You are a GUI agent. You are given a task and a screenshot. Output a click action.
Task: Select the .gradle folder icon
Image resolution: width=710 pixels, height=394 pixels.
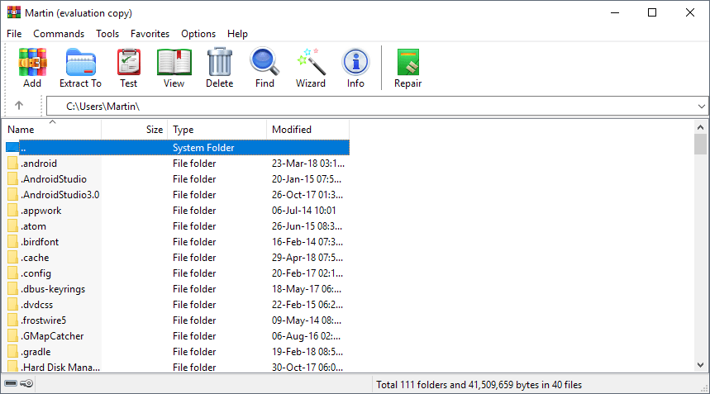(12, 352)
